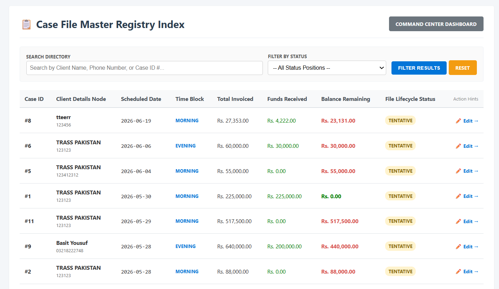
Task: Click pencil icon in case #2 row
Action: coord(458,271)
